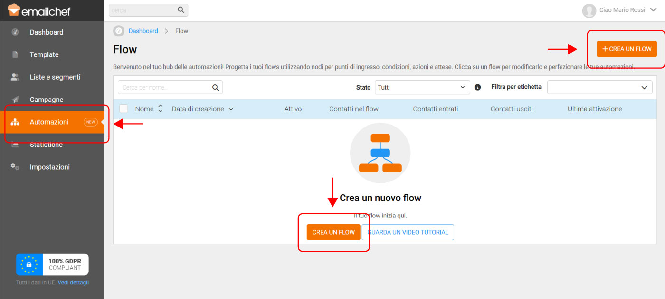Toggle the select-all checkbox in table header
This screenshot has height=299, width=665.
123,109
